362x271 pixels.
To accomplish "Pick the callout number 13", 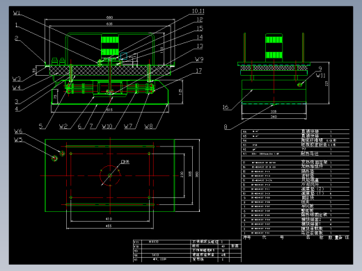I will (200, 46).
